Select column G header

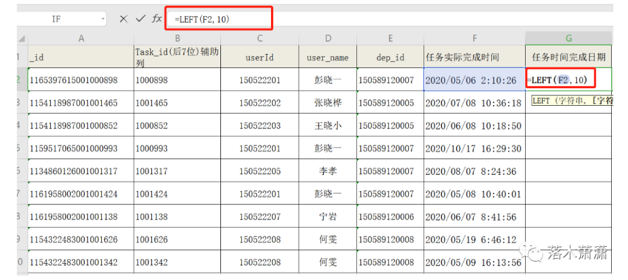[x=569, y=38]
